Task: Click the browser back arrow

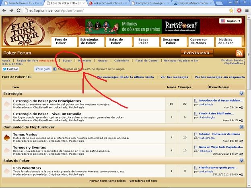Action: (x=5, y=11)
